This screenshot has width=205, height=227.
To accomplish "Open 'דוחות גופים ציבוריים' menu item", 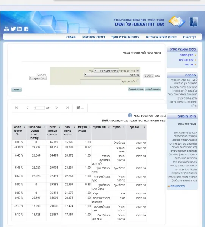I will pyautogui.click(x=161, y=37).
